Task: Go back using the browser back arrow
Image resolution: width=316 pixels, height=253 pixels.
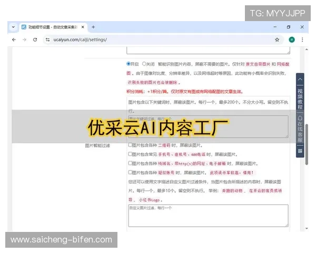Action: tap(14, 40)
